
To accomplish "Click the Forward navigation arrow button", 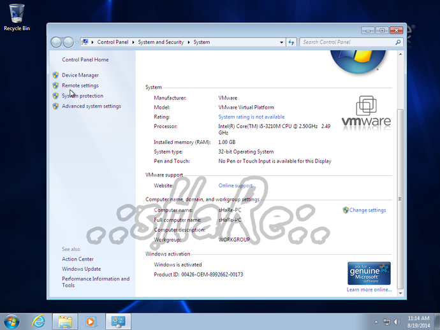I will 68,42.
